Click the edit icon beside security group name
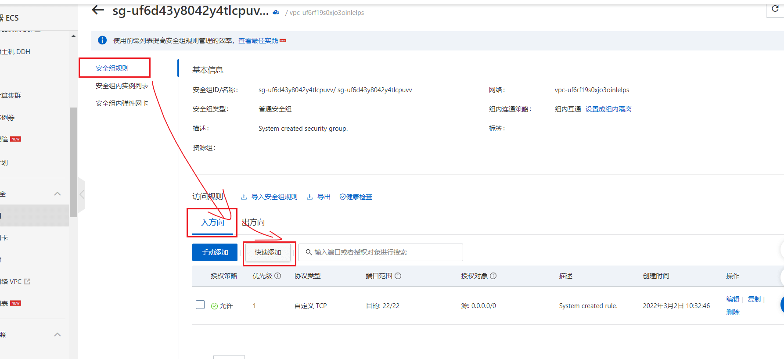Screen dimensions: 784x359 276,12
